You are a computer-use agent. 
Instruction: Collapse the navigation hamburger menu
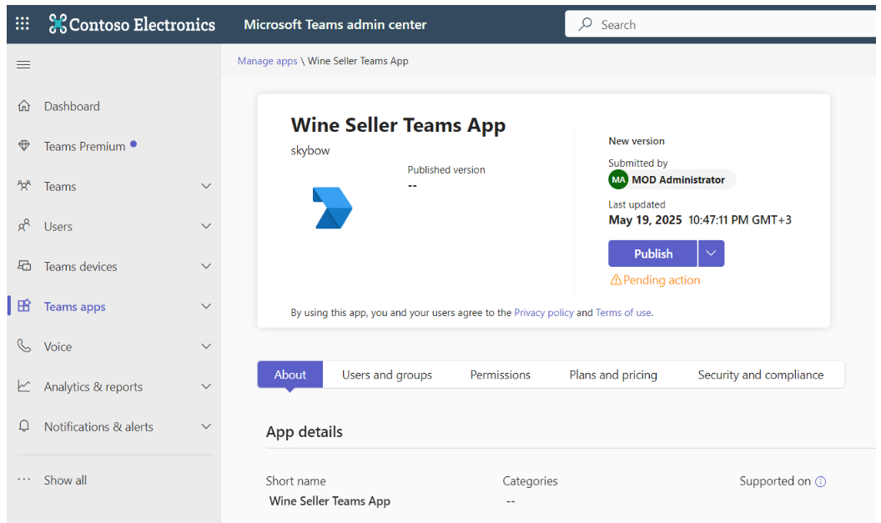point(23,64)
